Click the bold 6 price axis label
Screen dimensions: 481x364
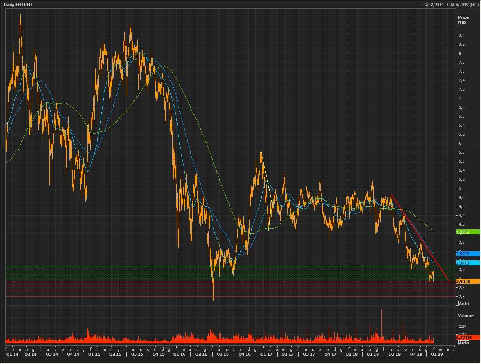click(x=460, y=143)
